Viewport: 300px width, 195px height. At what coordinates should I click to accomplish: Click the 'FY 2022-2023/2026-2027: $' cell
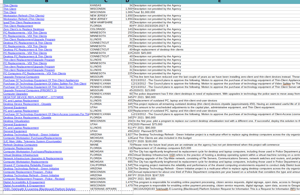coord(216,26)
